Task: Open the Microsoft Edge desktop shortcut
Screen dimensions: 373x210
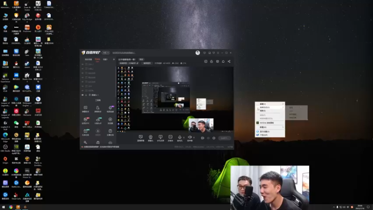Action: [5, 137]
